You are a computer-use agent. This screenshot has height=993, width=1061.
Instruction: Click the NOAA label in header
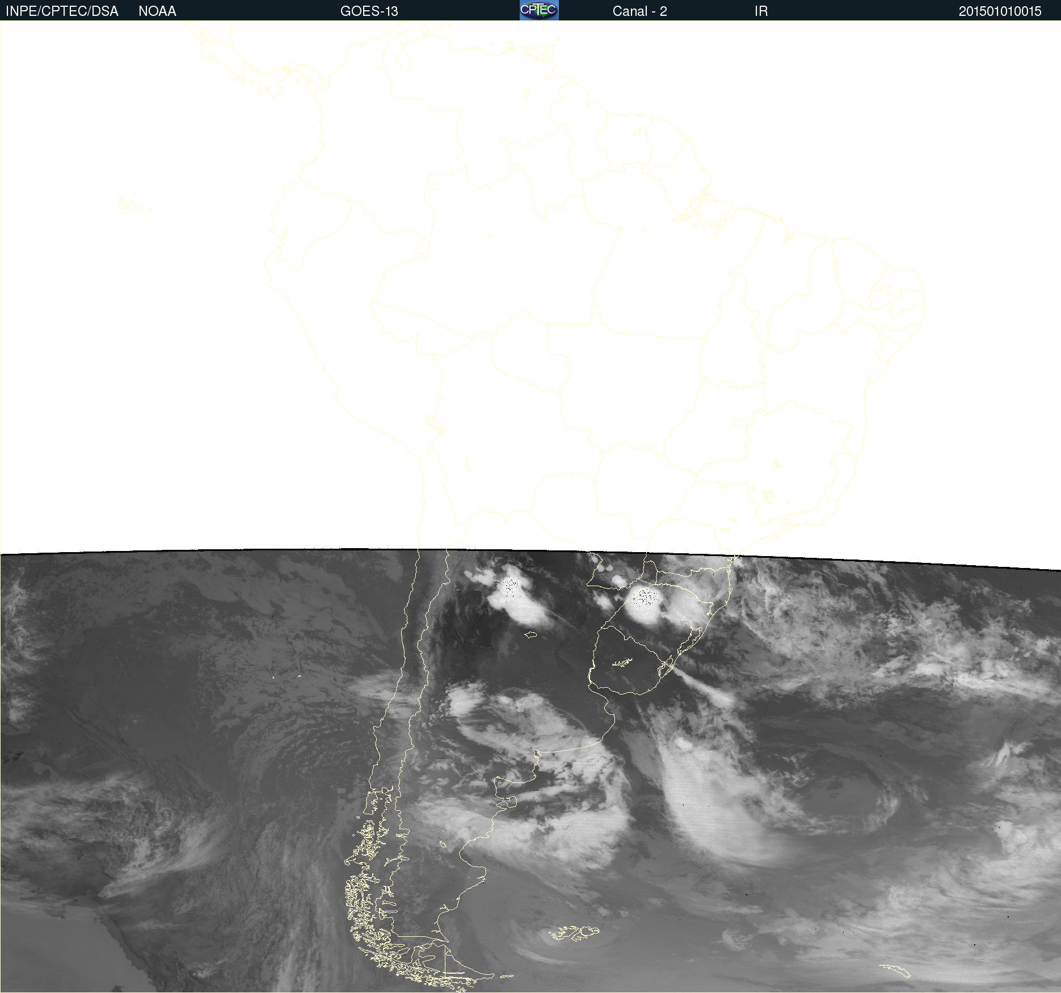(157, 11)
